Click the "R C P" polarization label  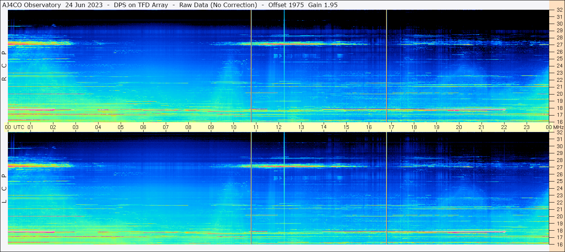pyautogui.click(x=4, y=66)
